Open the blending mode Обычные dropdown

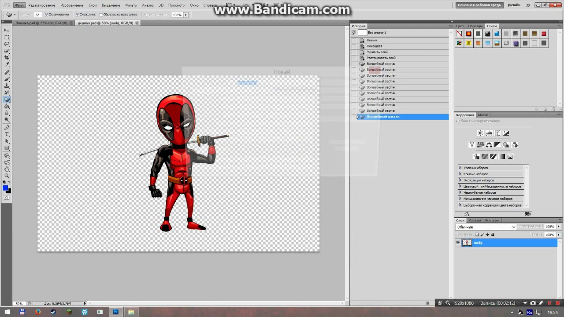486,227
